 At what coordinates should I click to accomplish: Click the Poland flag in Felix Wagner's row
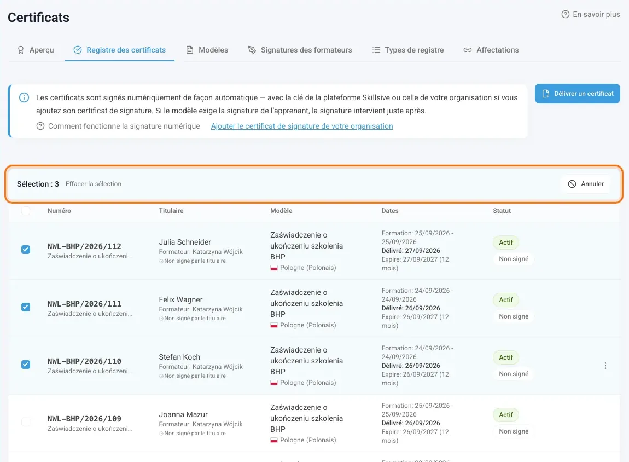[274, 325]
